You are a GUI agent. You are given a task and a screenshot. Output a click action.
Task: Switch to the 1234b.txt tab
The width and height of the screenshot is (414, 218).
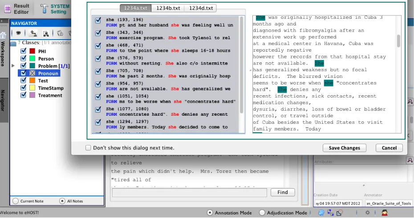coord(168,8)
